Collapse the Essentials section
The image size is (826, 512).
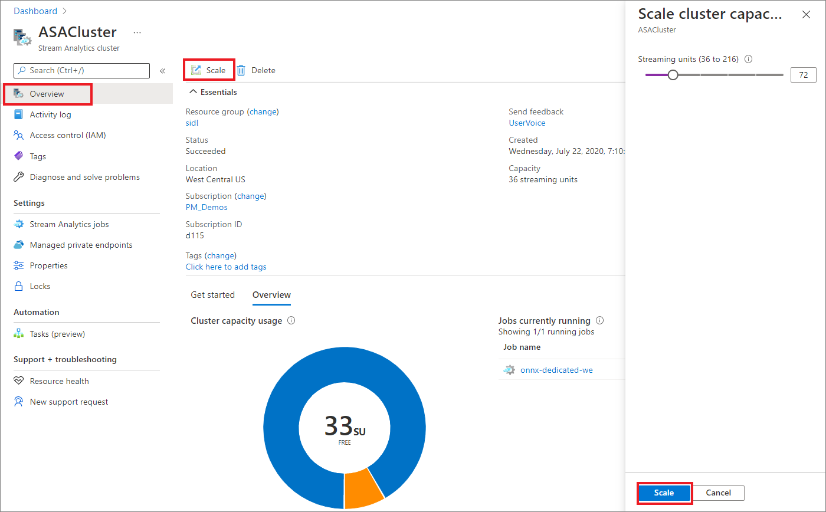pos(192,92)
